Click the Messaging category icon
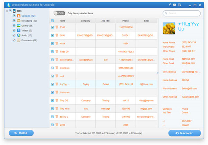Image resolution: width=208 pixels, height=145 pixels. (19, 21)
